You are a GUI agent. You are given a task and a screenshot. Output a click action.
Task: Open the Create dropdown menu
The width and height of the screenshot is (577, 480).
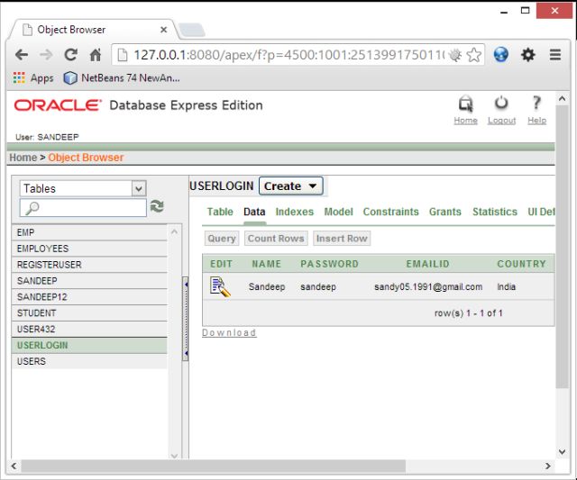tap(290, 186)
